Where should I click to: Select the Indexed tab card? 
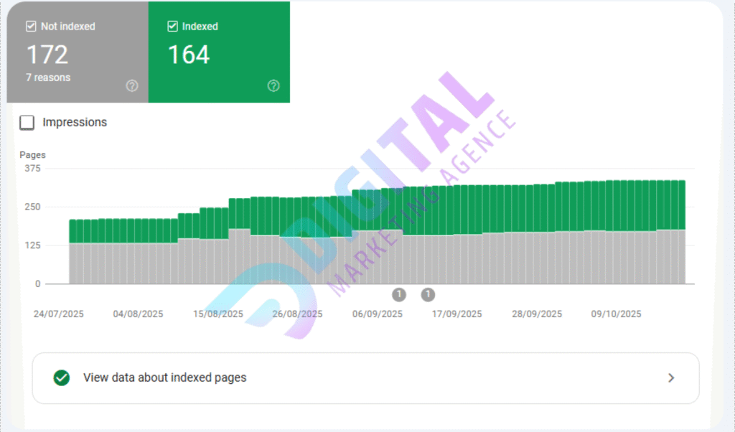click(x=217, y=52)
